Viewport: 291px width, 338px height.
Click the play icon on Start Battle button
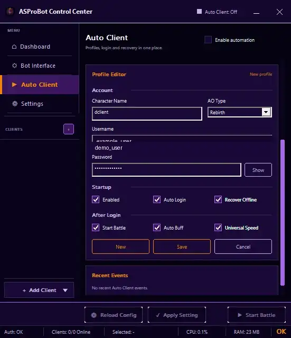pyautogui.click(x=240, y=315)
